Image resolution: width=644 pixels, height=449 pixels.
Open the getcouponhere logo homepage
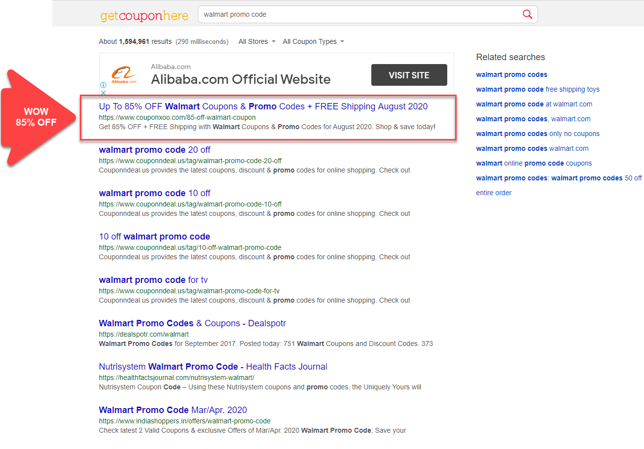144,16
